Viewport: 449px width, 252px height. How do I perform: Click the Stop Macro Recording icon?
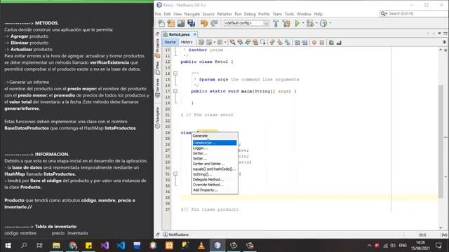point(322,42)
